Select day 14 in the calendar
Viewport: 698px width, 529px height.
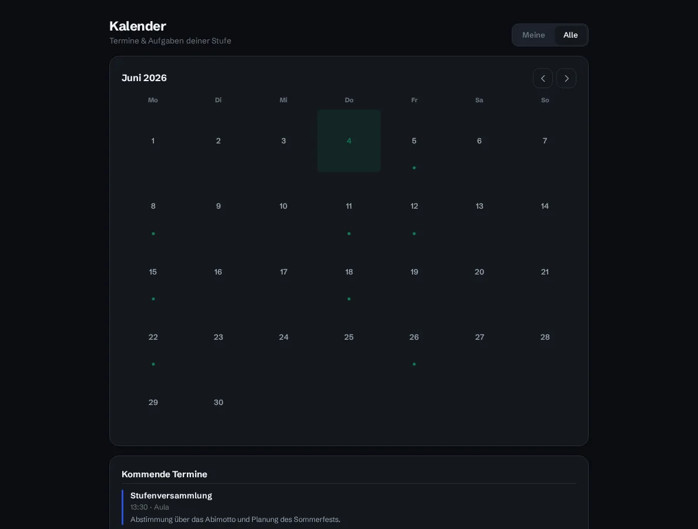tap(545, 206)
